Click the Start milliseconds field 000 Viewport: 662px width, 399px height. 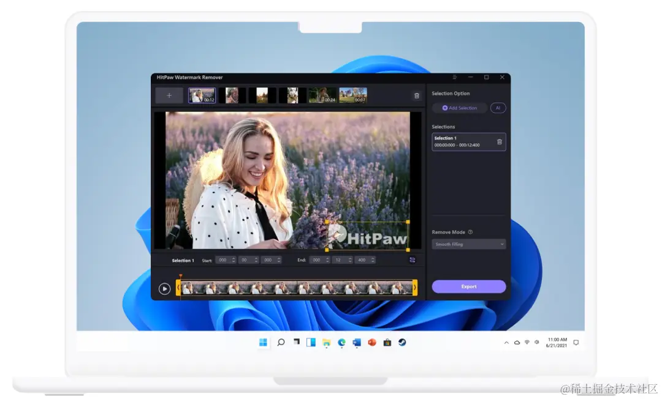pos(271,260)
